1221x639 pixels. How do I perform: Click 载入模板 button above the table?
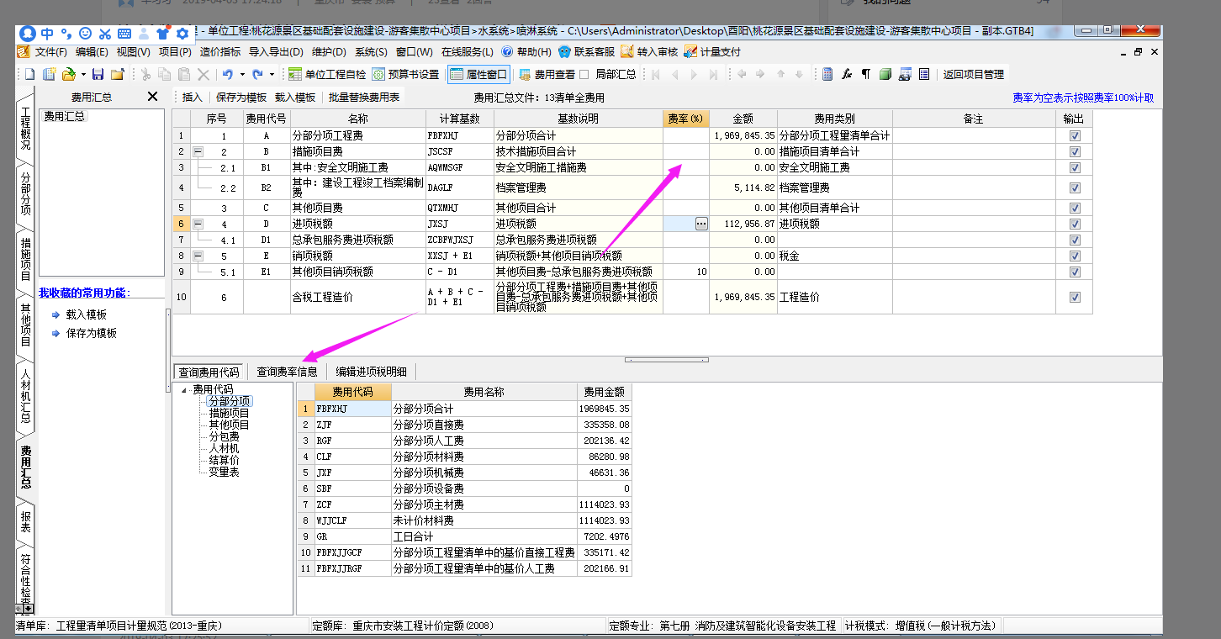[295, 98]
